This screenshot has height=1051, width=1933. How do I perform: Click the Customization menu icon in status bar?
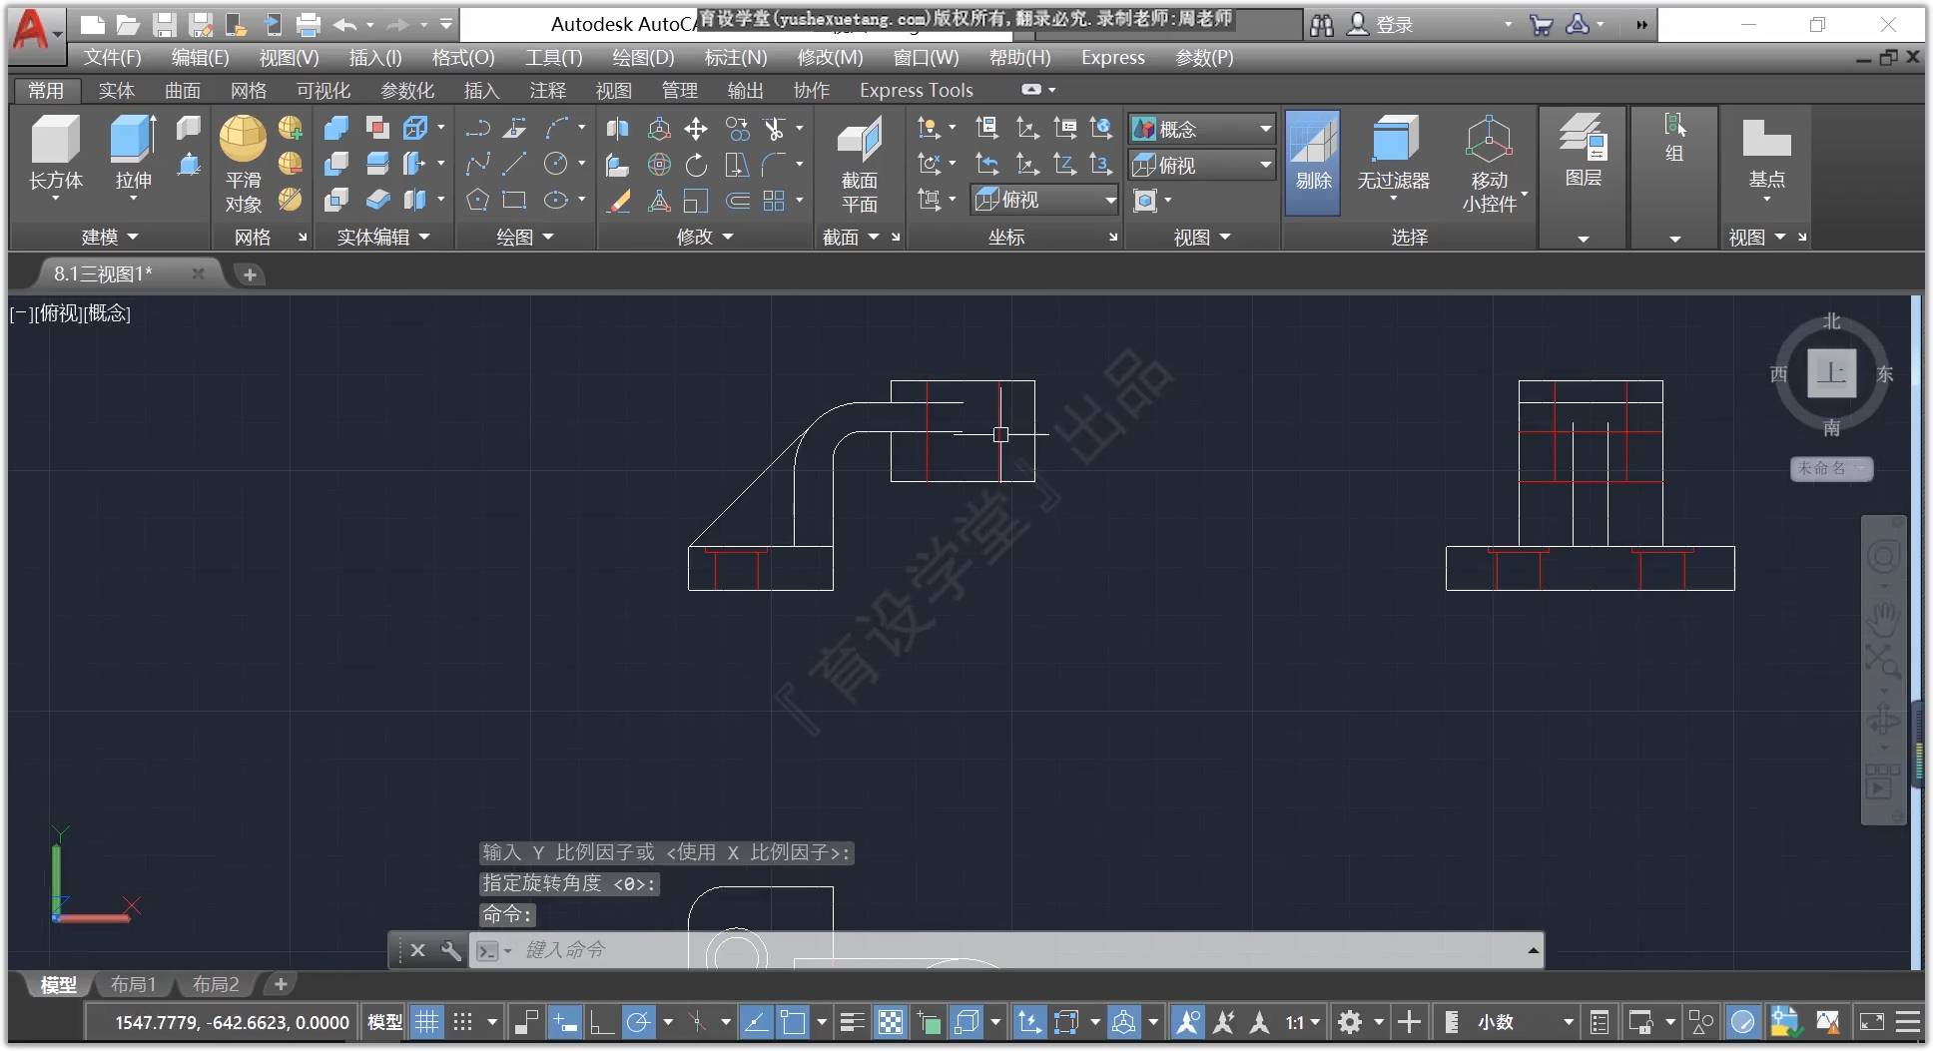tap(1908, 1022)
